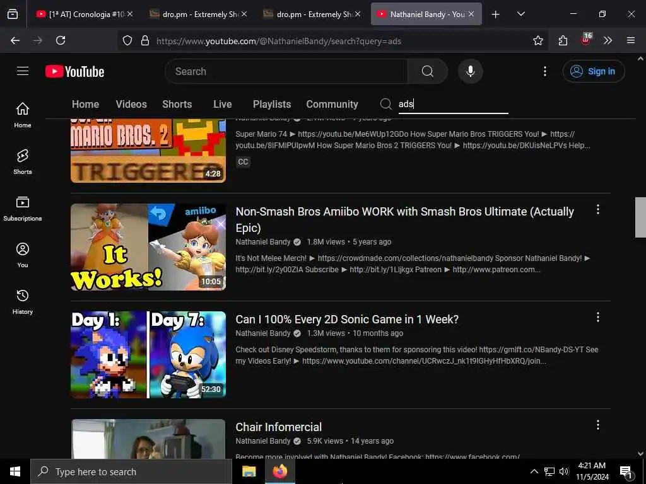
Task: Click Nathaniel Bandy channel name under Sonic video
Action: point(263,333)
